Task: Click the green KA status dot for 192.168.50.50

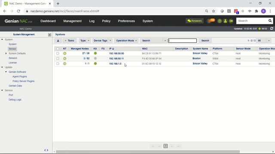Action: 95,53
